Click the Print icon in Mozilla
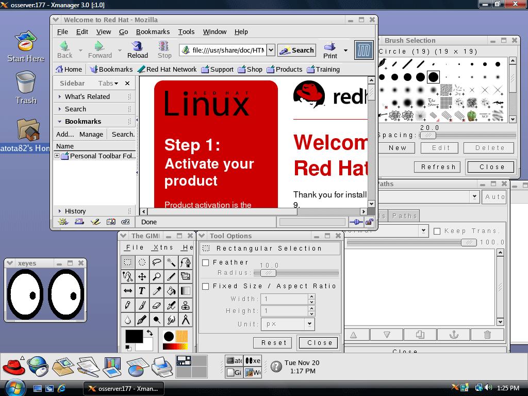Screen dimensions: 528x396 (330, 51)
